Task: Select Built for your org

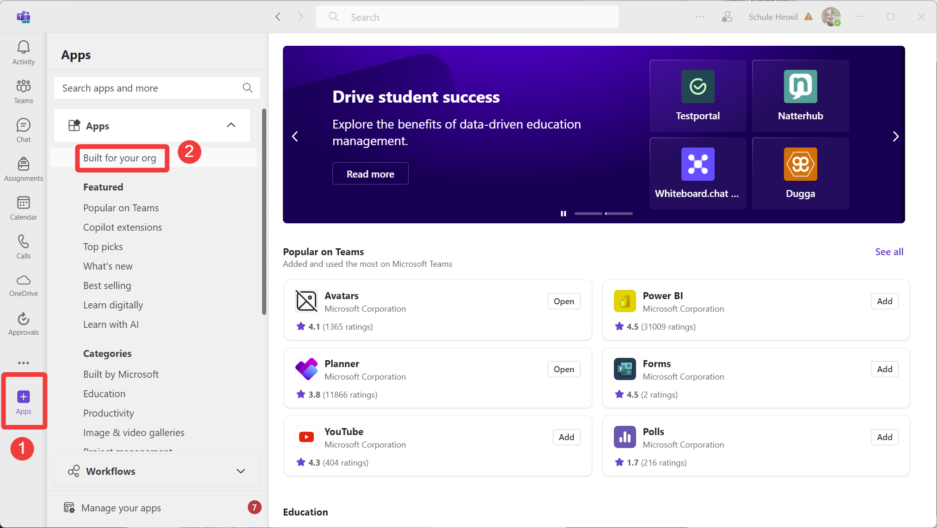Action: point(120,158)
